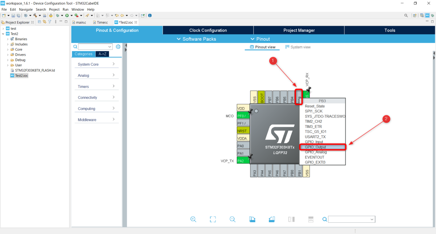Open the File menu

point(4,9)
